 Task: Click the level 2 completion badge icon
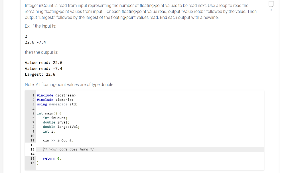(271, 4)
